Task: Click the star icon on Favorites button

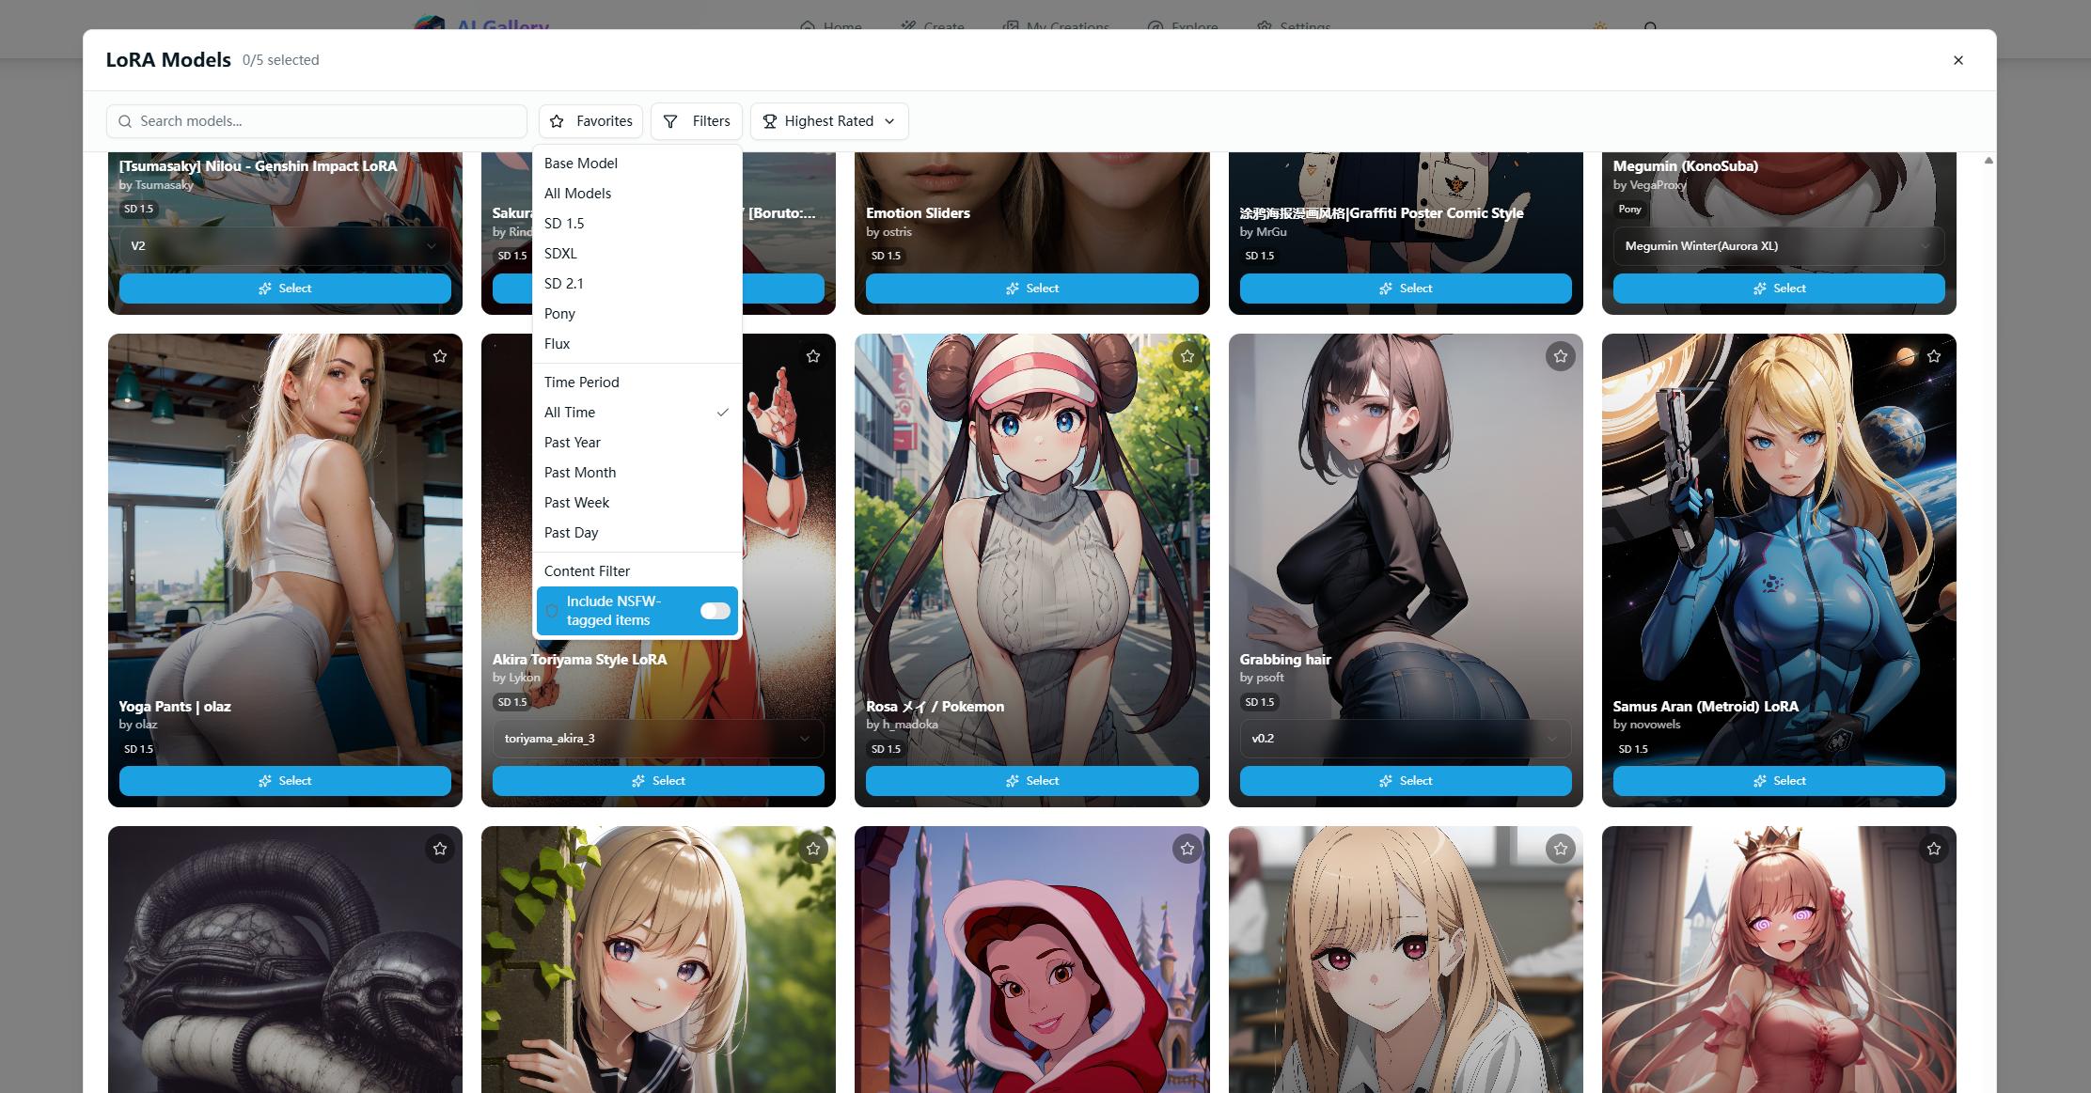Action: coord(557,121)
